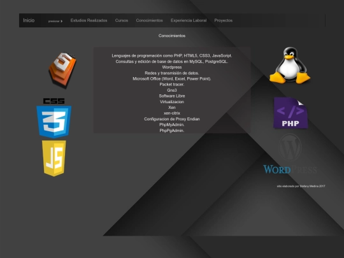Click the Linux Tux penguin image
The width and height of the screenshot is (344, 258).
[x=290, y=66]
